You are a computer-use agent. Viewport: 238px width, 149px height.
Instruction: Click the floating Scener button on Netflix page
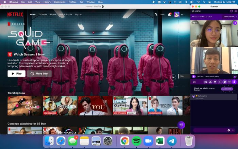point(181,125)
